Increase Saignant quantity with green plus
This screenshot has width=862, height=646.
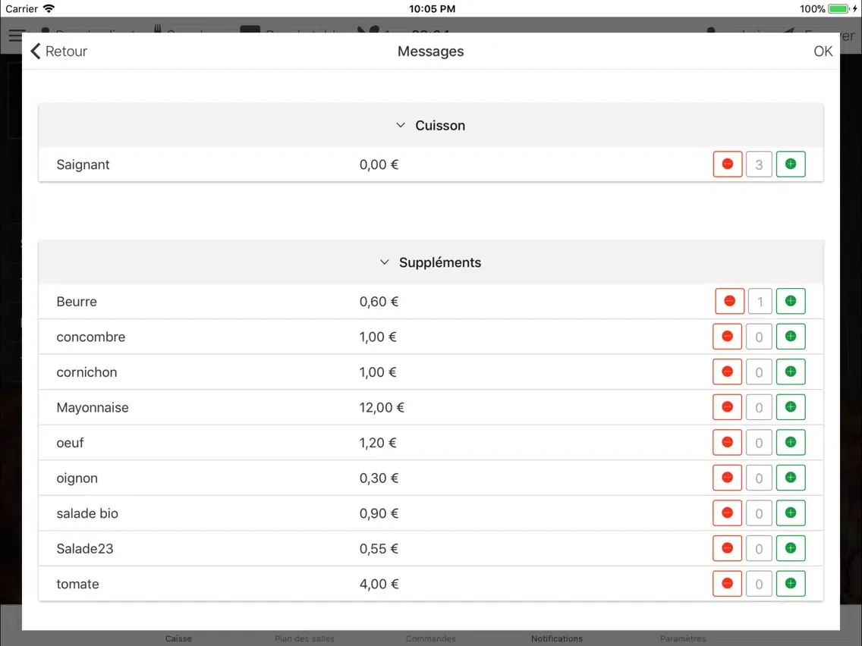[x=791, y=165]
